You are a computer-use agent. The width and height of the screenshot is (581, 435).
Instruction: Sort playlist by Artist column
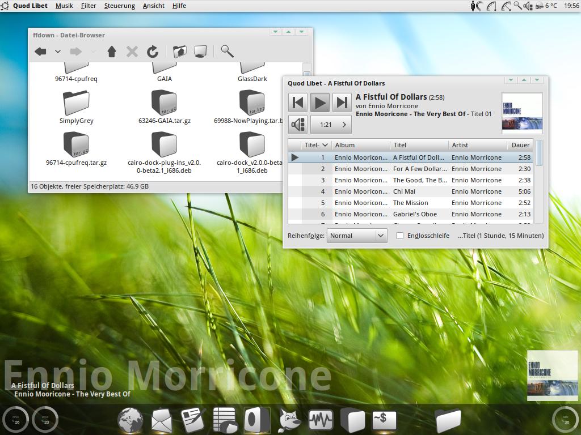point(477,145)
